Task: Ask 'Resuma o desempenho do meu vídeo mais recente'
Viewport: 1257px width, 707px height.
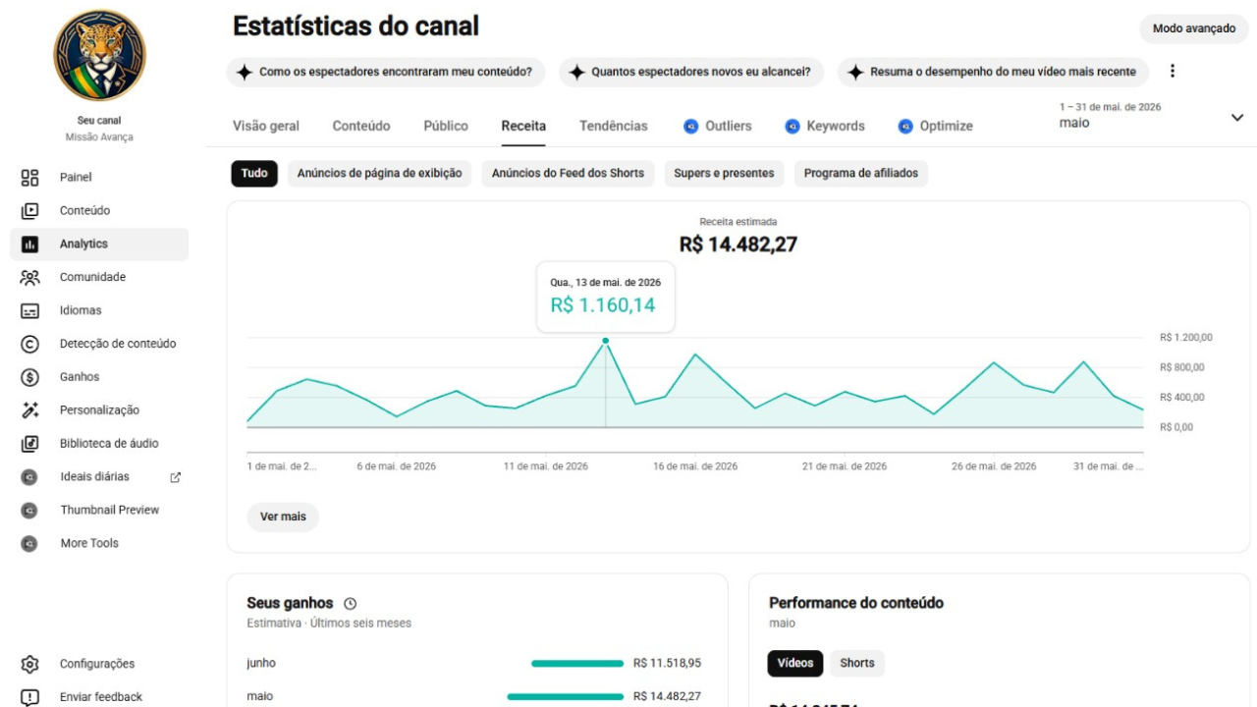Action: click(993, 73)
